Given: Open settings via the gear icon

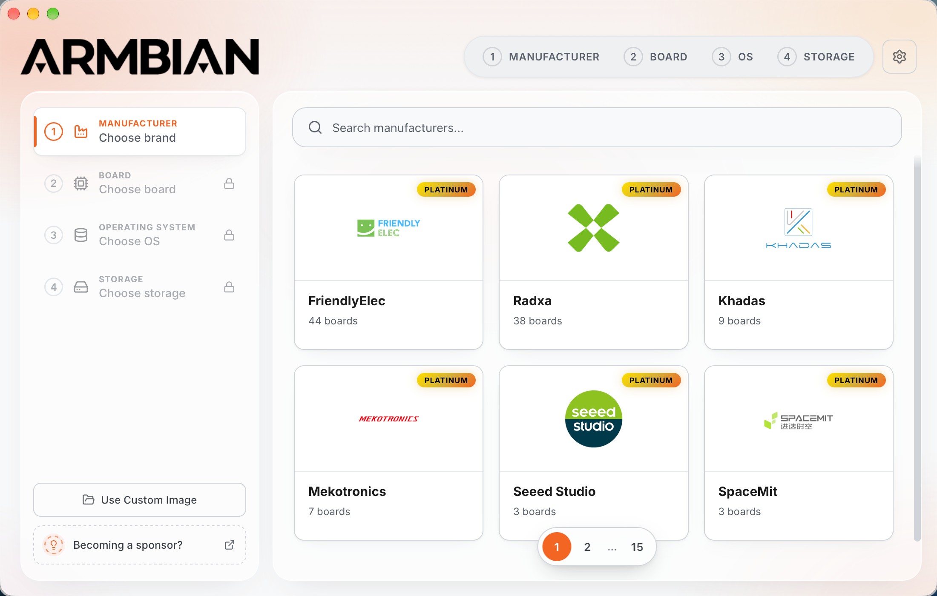Looking at the screenshot, I should [x=899, y=57].
